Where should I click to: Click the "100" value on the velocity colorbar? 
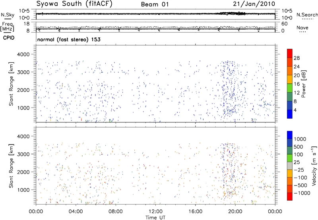click(x=299, y=154)
